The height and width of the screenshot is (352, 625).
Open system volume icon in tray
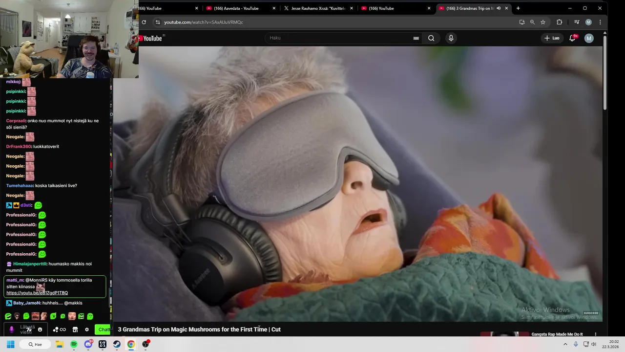(593, 344)
